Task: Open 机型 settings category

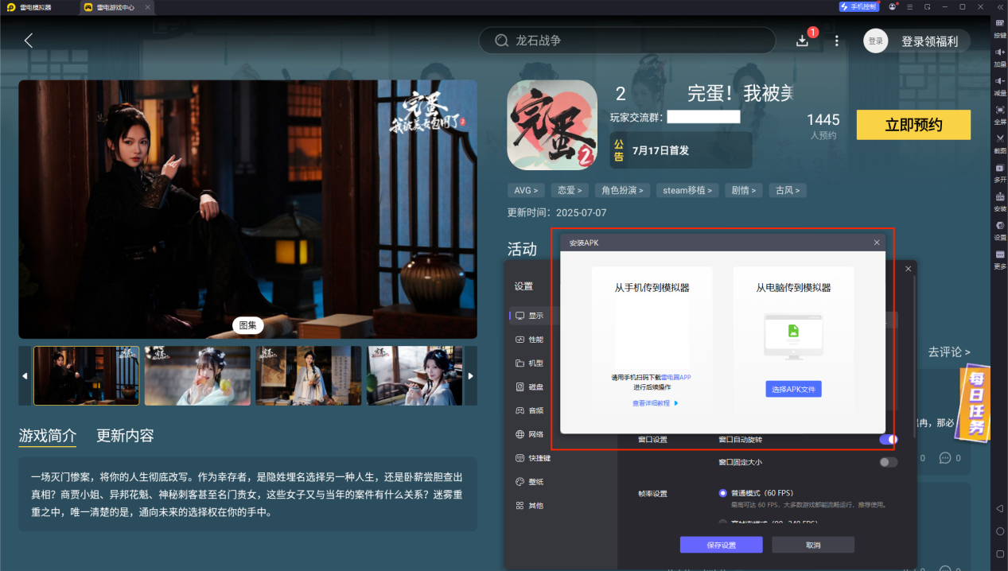Action: 530,363
